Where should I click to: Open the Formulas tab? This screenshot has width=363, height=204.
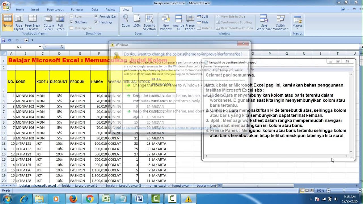(x=77, y=9)
